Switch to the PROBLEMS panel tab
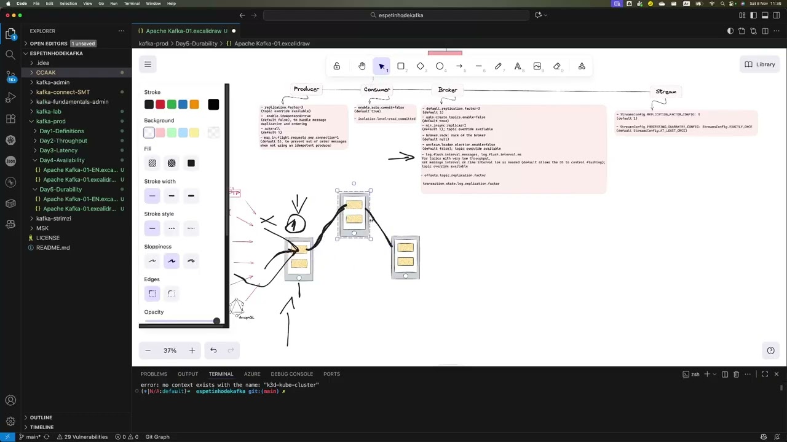Image resolution: width=787 pixels, height=442 pixels. (154, 374)
